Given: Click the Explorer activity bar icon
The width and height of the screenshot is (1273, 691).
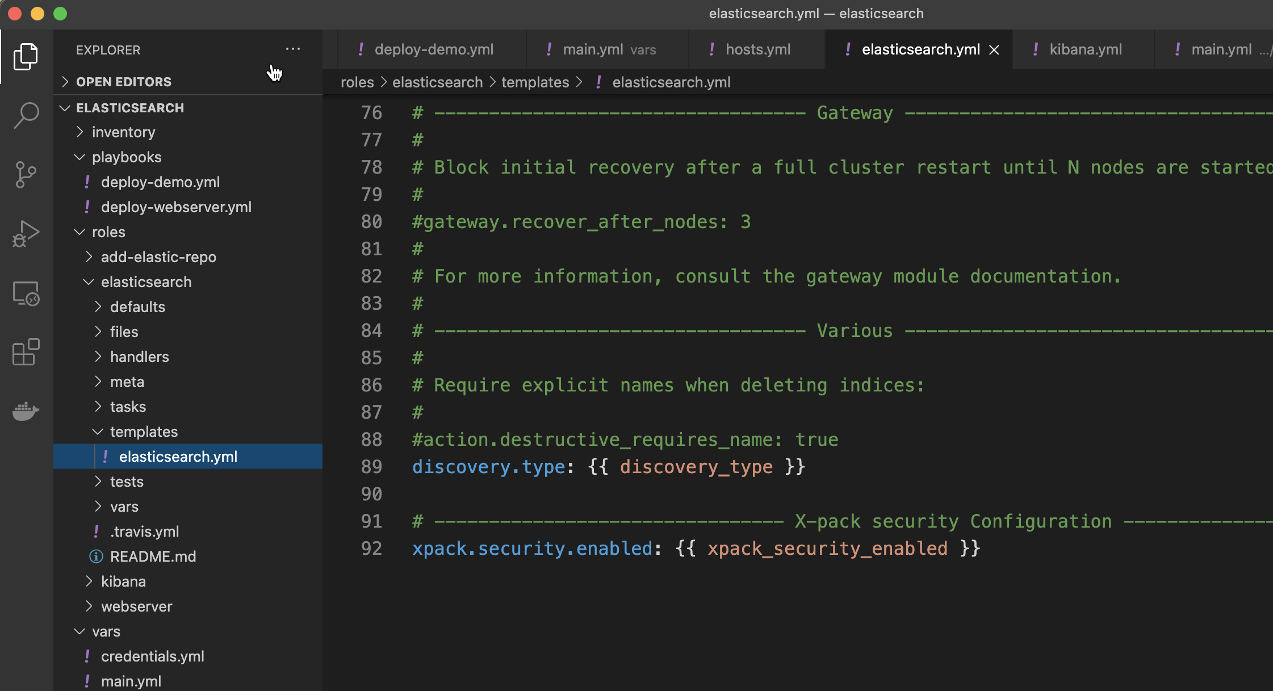Looking at the screenshot, I should (25, 56).
